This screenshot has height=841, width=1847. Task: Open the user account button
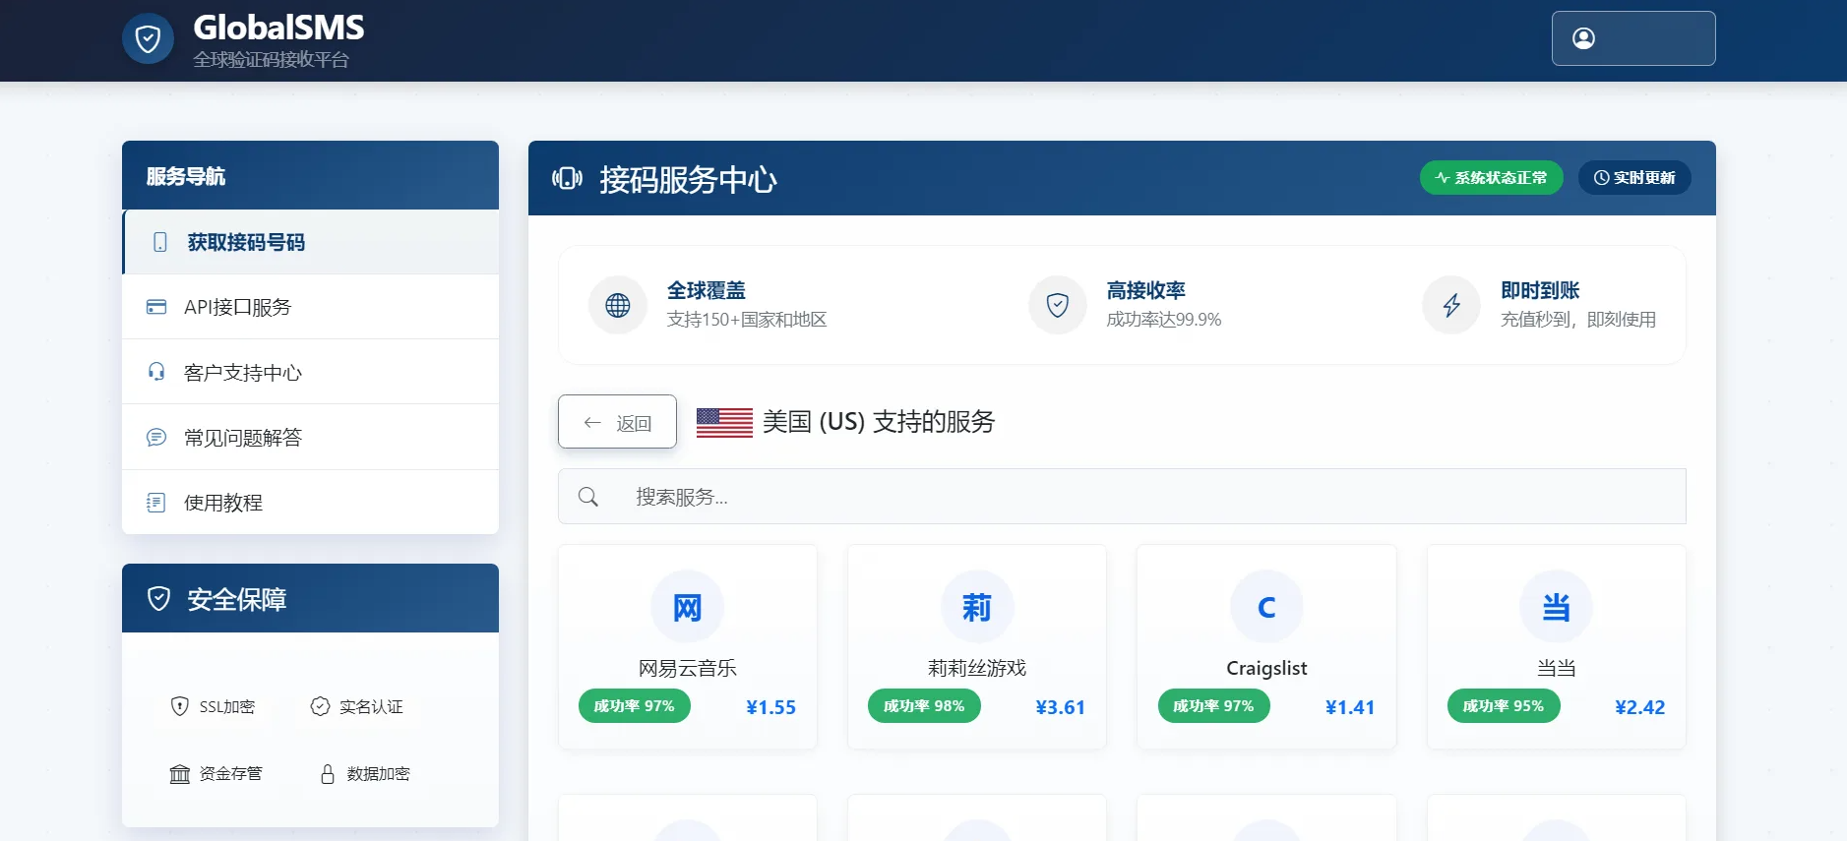[1633, 38]
